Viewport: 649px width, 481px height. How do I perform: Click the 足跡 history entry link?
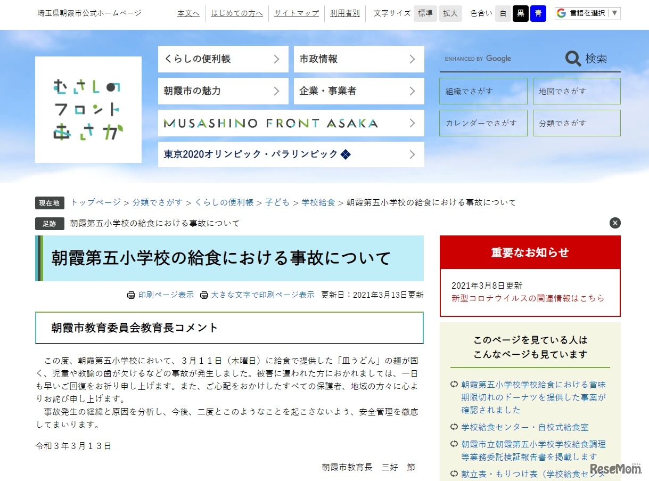point(155,223)
